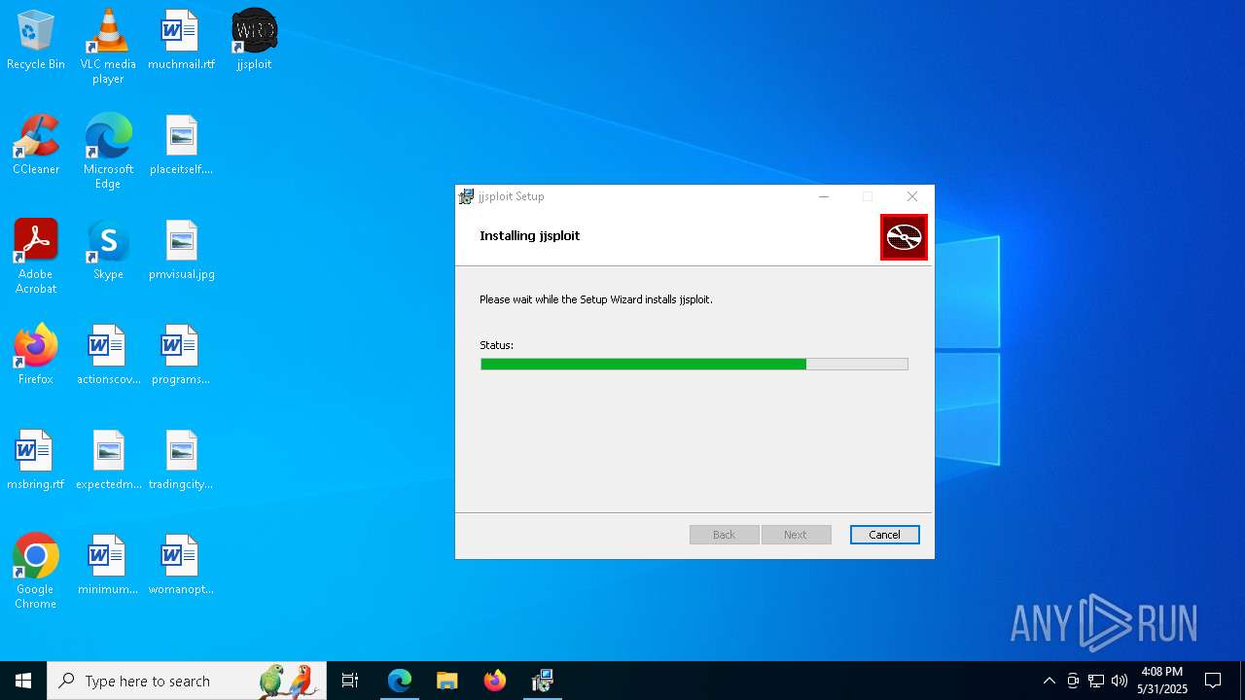Image resolution: width=1245 pixels, height=700 pixels.
Task: Click the 'Installing jjsploit' heading text
Action: click(529, 236)
